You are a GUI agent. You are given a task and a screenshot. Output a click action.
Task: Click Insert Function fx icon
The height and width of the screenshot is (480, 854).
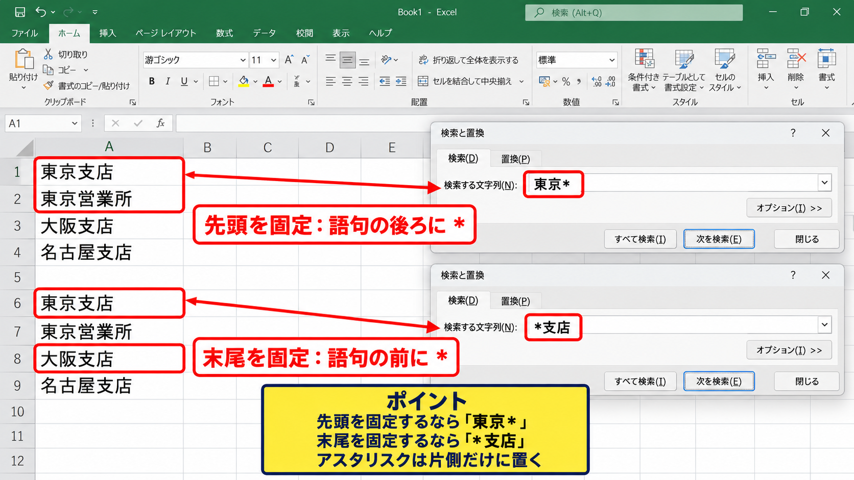click(x=160, y=123)
